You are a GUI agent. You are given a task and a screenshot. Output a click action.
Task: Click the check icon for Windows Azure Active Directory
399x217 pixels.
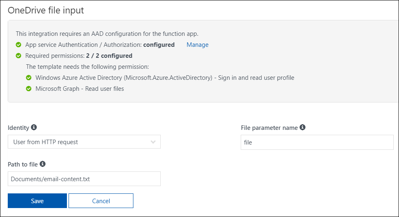point(29,77)
